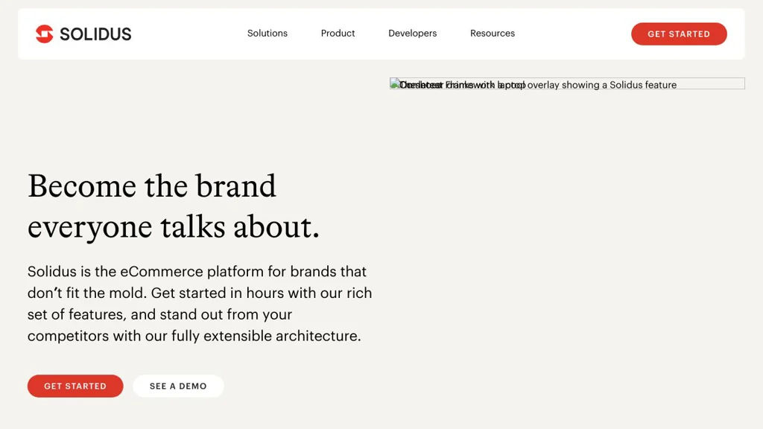Screen dimensions: 763x429
Task: Click the blank header space after Resources
Action: [x=572, y=34]
